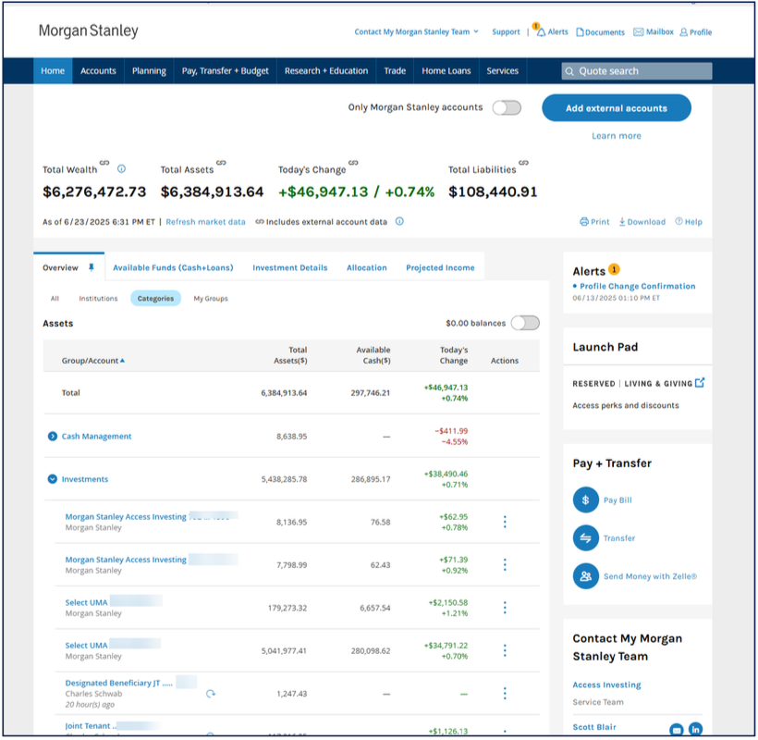
Task: Open the Support link
Action: [506, 32]
